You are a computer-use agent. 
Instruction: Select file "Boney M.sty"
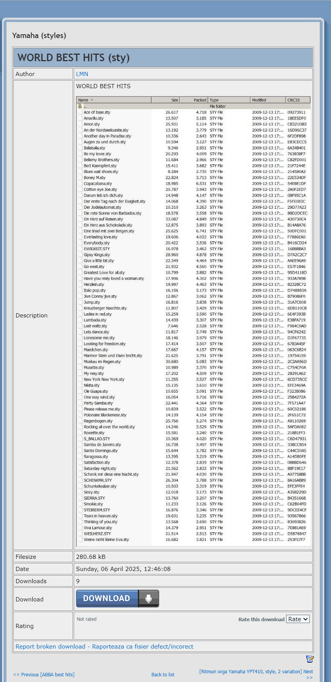point(95,178)
